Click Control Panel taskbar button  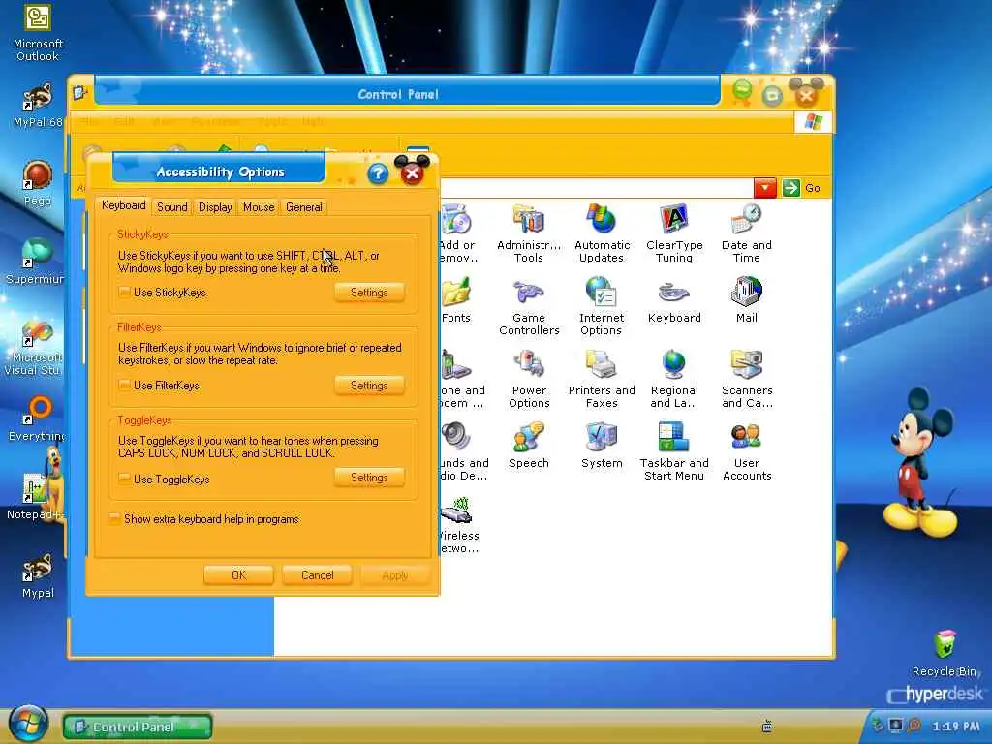[x=138, y=727]
